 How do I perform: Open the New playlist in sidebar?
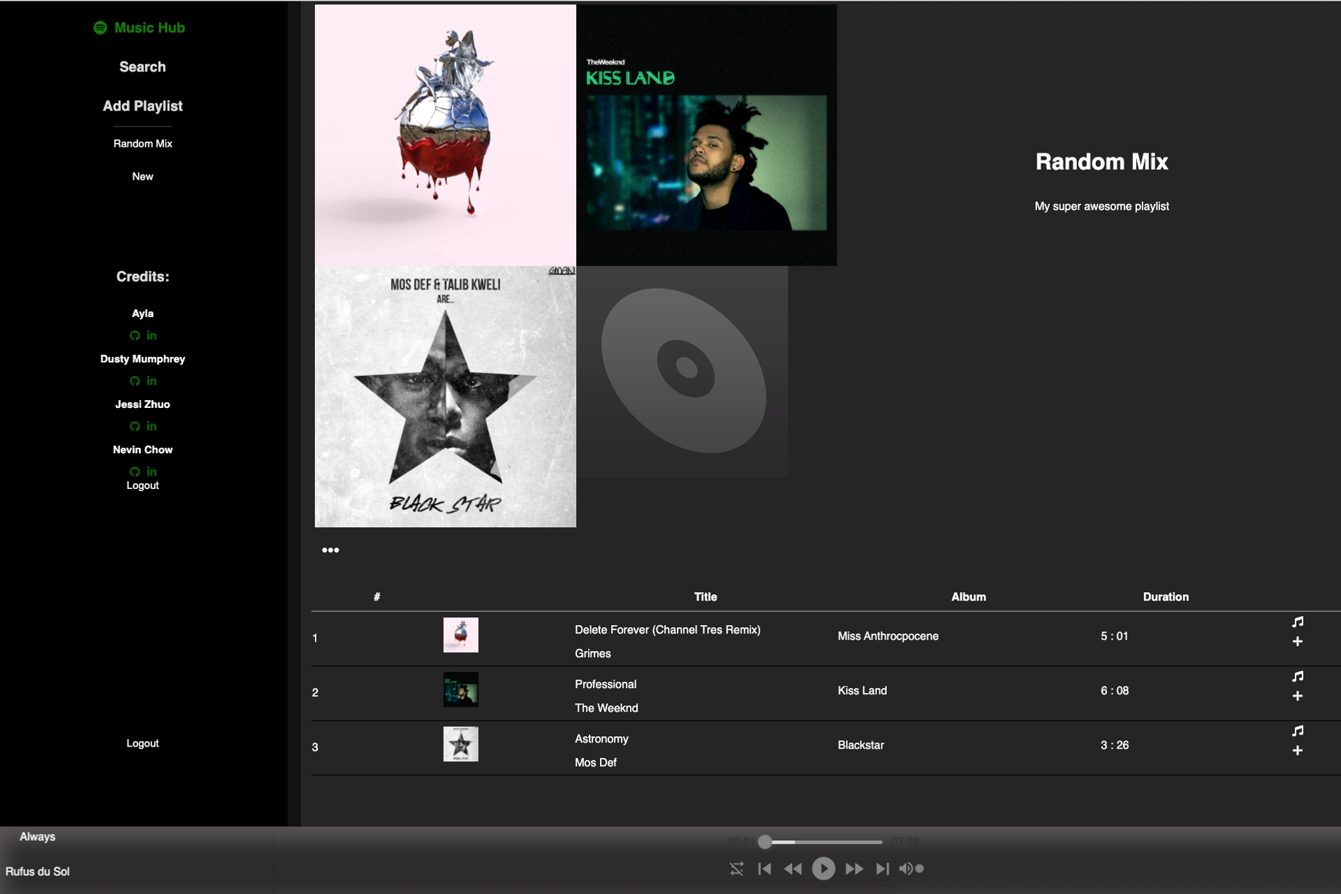pos(142,177)
